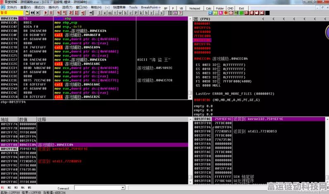Open the Windows list via 'w' button

tap(120, 13)
